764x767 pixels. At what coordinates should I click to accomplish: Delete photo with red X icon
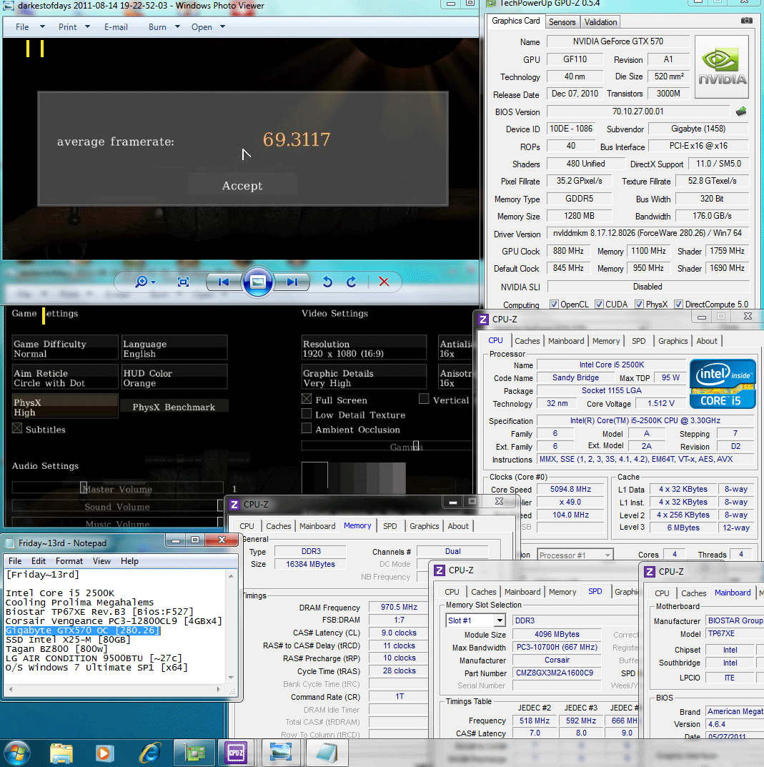coord(384,282)
